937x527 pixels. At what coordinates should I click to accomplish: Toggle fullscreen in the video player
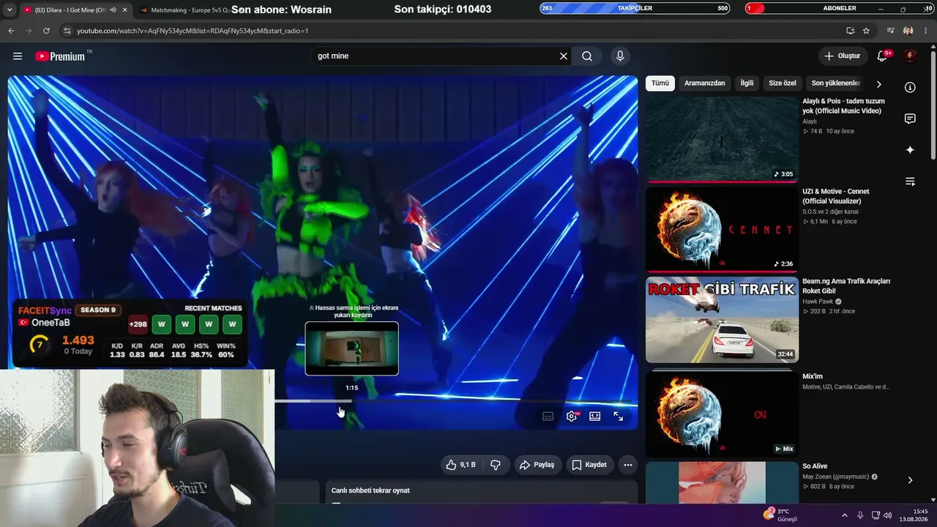pyautogui.click(x=619, y=416)
